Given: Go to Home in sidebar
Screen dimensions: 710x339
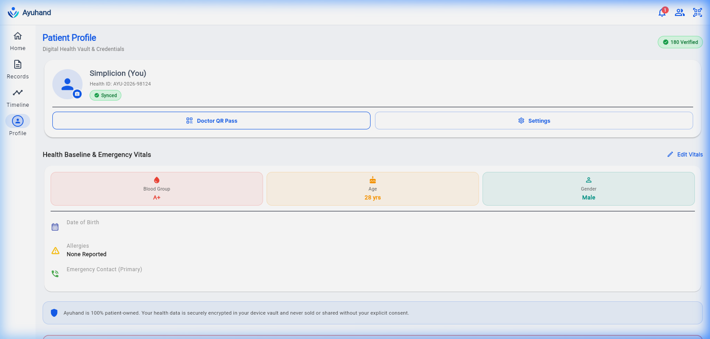Looking at the screenshot, I should click(x=18, y=41).
